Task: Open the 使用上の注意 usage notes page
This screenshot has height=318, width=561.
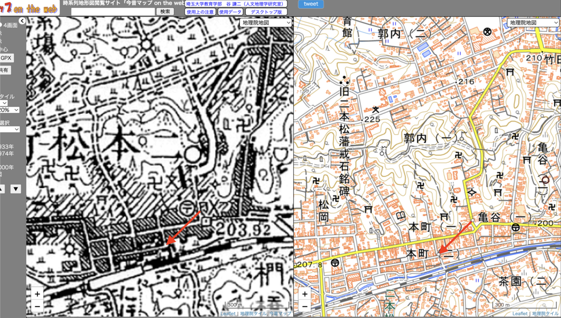Action: [200, 12]
